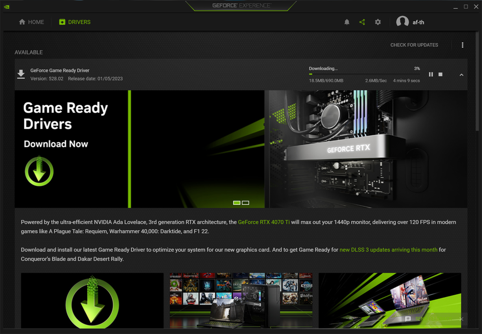Screen dimensions: 482x334
Task: Click the af-th user avatar
Action: click(x=402, y=22)
